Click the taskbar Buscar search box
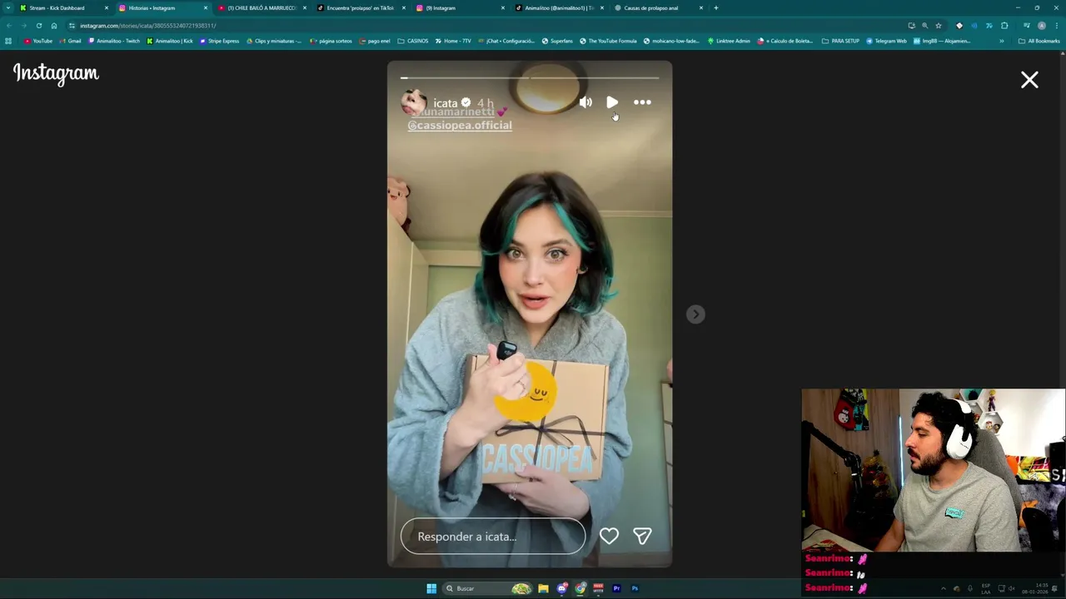 [488, 588]
